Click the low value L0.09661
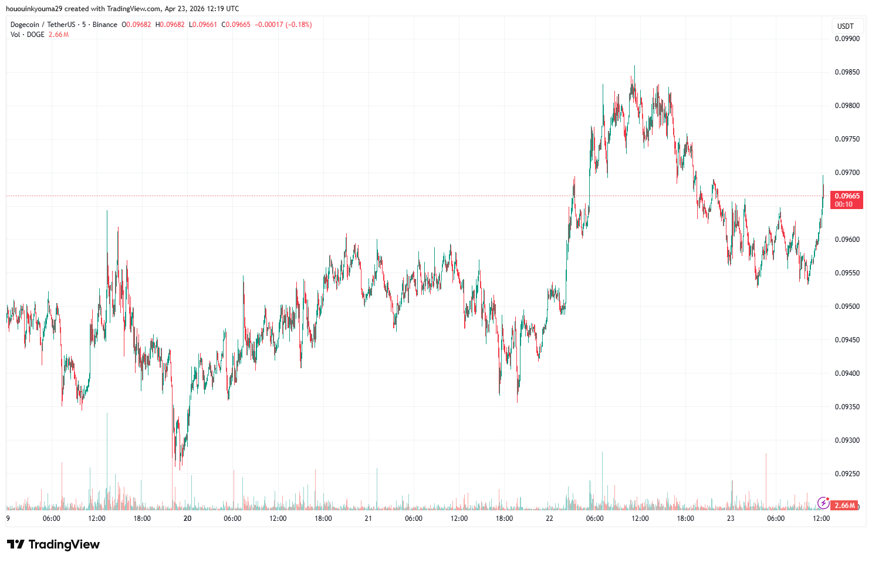872x562 pixels. click(204, 25)
